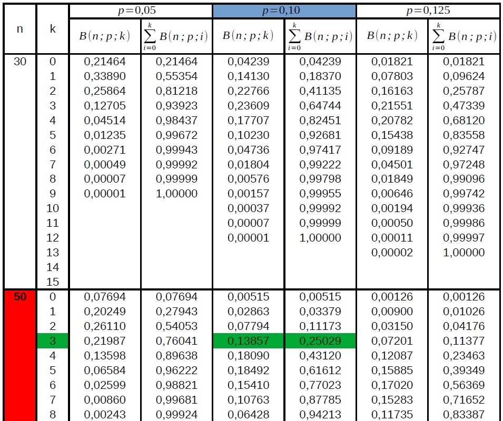Screen dimensions: 503x421
Task: Click the cell showing 0,23609
Action: click(249, 106)
